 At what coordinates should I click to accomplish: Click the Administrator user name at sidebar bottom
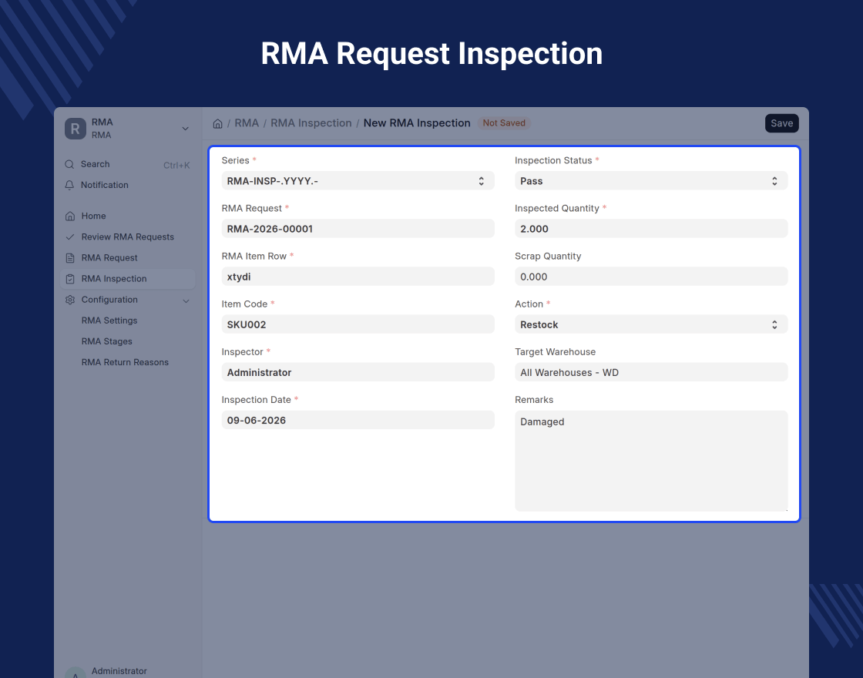119,671
